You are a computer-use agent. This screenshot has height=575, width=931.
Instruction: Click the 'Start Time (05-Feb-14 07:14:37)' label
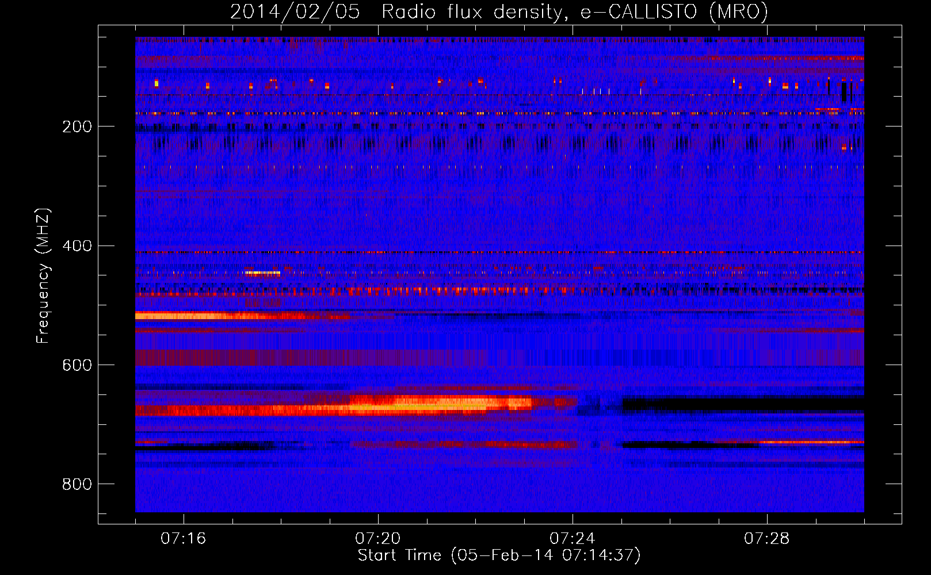[x=499, y=555]
